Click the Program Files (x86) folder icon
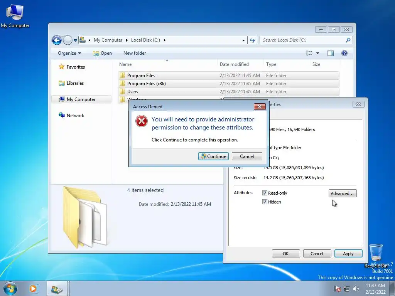Image resolution: width=395 pixels, height=296 pixels. click(122, 83)
